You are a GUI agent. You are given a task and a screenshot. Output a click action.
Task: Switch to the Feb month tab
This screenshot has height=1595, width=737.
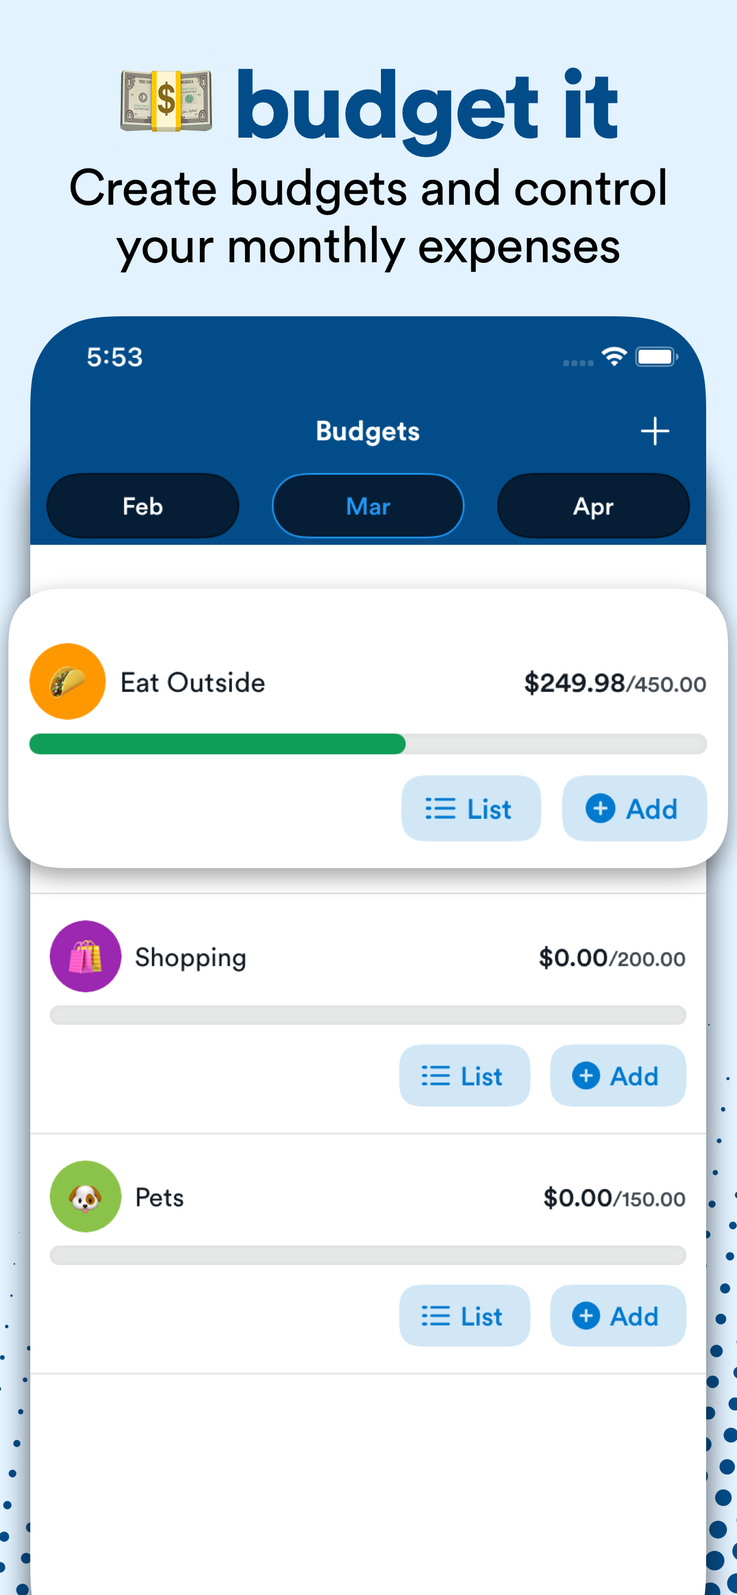click(142, 506)
